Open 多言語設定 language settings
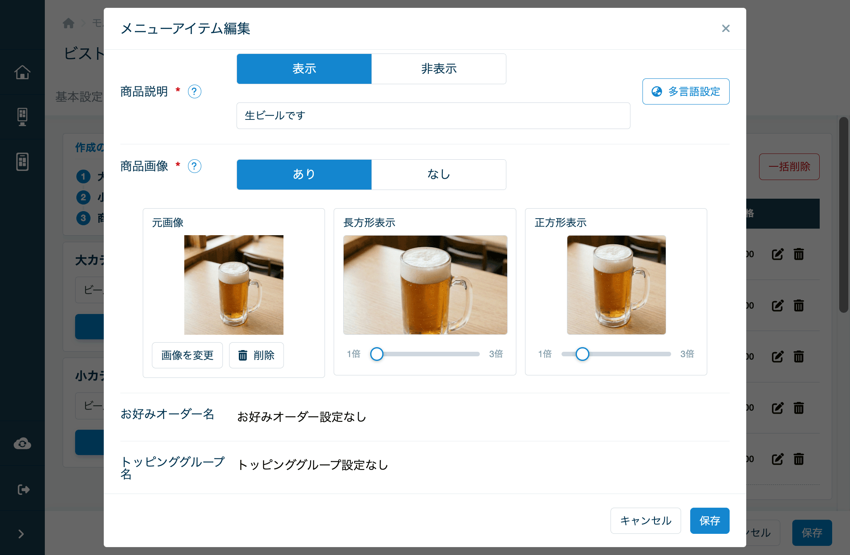 pyautogui.click(x=686, y=92)
